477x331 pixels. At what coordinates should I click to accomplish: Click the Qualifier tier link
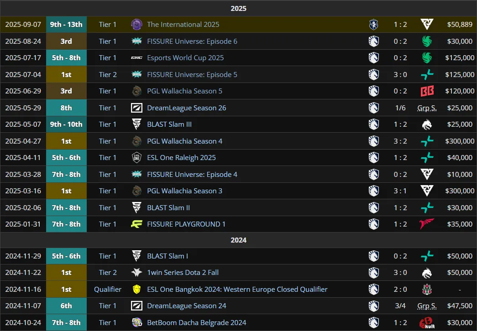108,290
